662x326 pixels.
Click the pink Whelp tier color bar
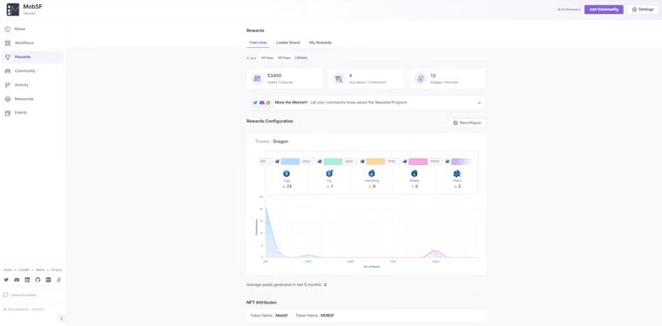click(x=418, y=162)
